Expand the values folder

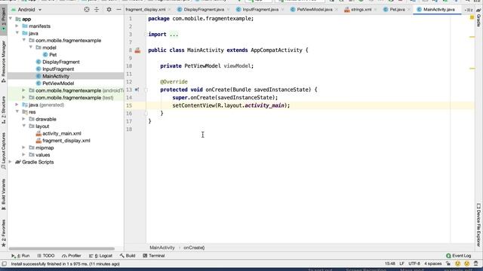23,155
